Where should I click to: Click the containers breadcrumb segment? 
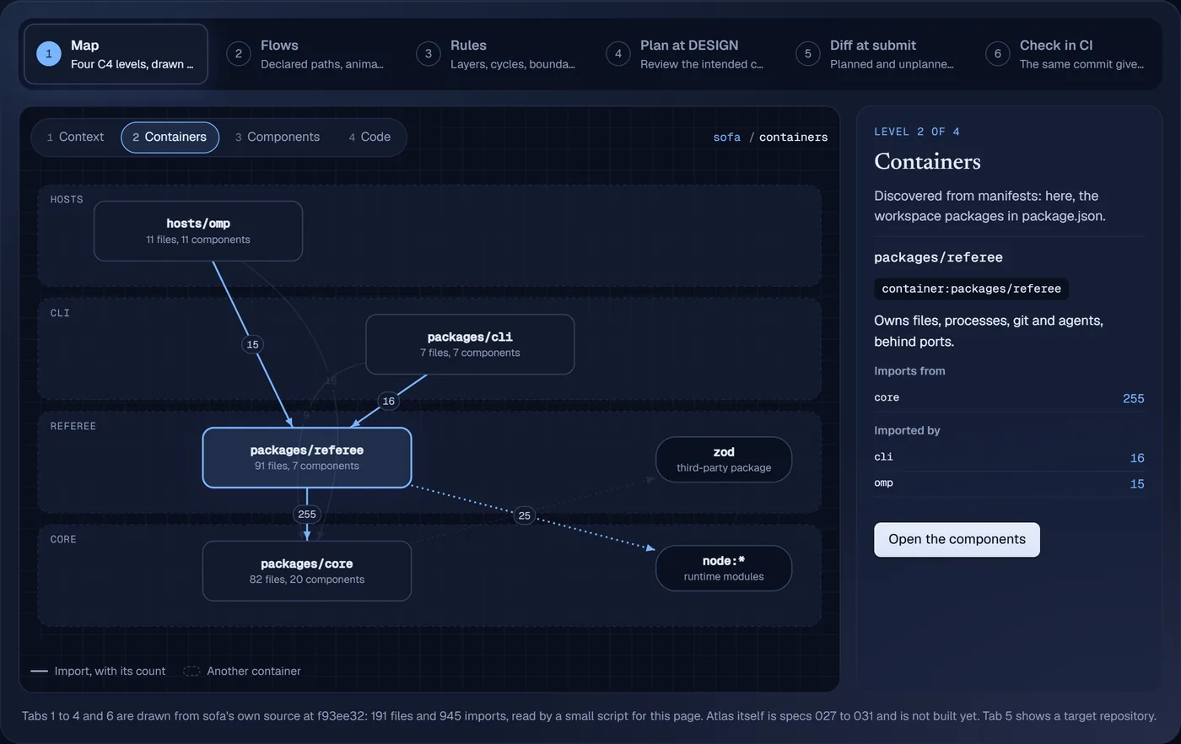click(x=793, y=137)
